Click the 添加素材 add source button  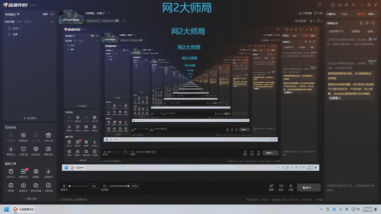click(x=30, y=118)
